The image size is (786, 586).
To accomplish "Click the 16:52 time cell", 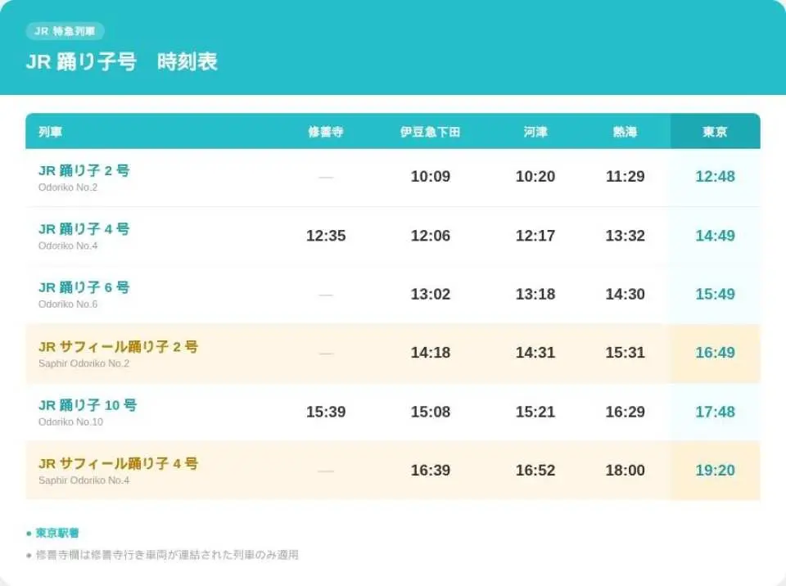I will (x=535, y=471).
